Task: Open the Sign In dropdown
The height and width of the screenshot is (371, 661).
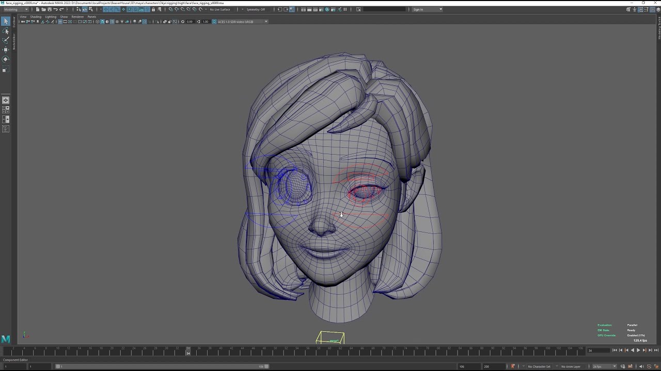Action: coord(427,9)
